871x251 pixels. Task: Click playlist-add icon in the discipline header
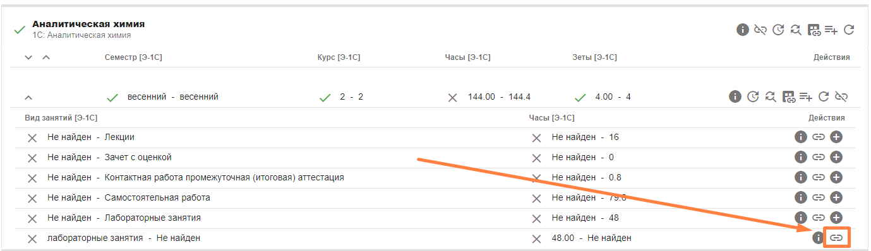pos(831,30)
